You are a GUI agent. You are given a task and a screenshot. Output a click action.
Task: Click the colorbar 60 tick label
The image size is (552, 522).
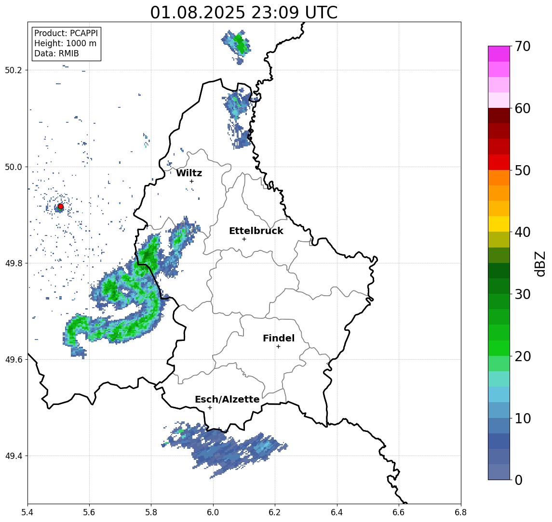523,108
